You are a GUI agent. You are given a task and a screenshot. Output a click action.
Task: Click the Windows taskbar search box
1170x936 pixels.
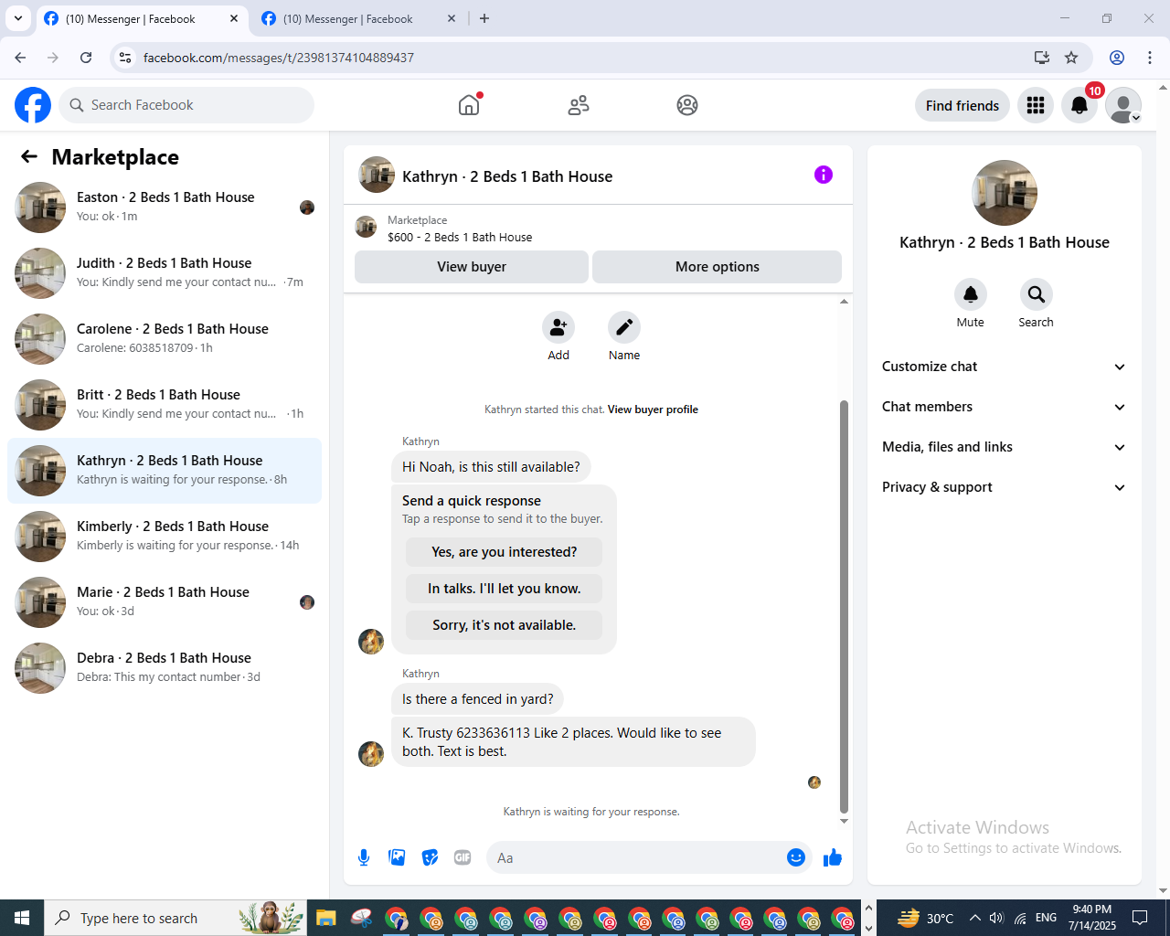coord(176,918)
